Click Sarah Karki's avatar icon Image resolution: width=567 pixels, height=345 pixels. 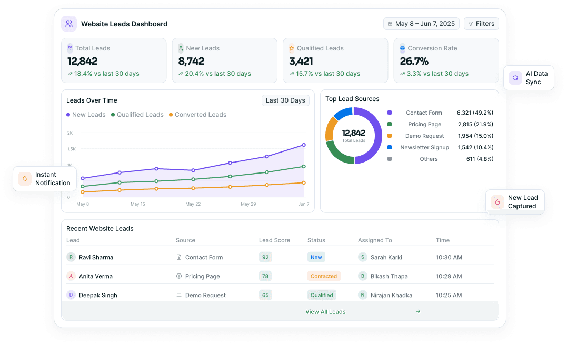click(362, 257)
